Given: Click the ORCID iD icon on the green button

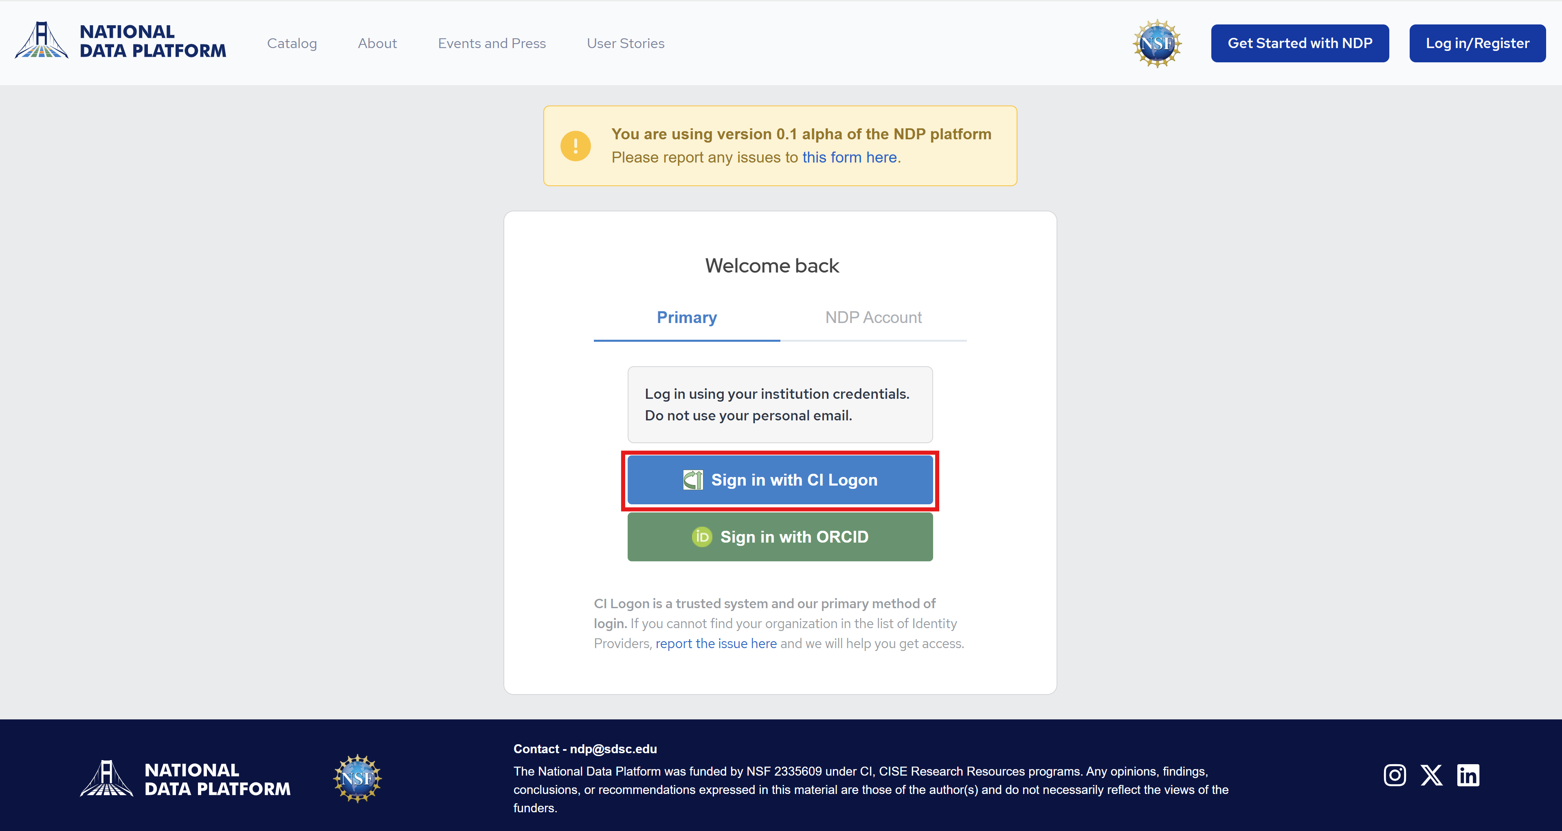Looking at the screenshot, I should point(701,537).
